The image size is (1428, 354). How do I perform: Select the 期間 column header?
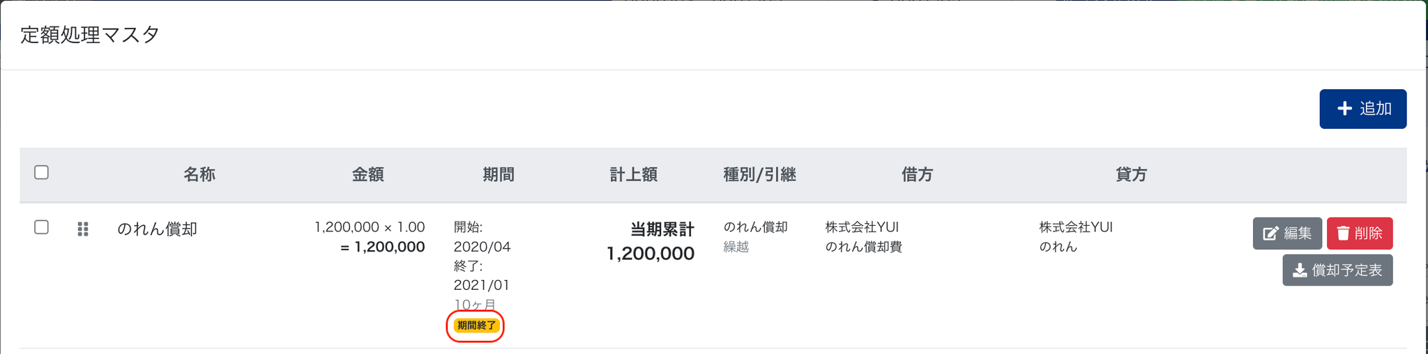[499, 174]
